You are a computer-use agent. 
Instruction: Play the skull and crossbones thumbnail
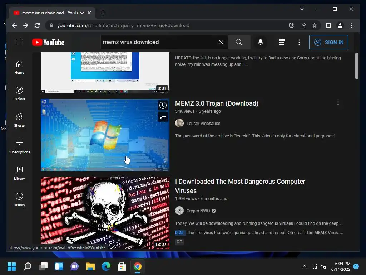click(x=105, y=213)
